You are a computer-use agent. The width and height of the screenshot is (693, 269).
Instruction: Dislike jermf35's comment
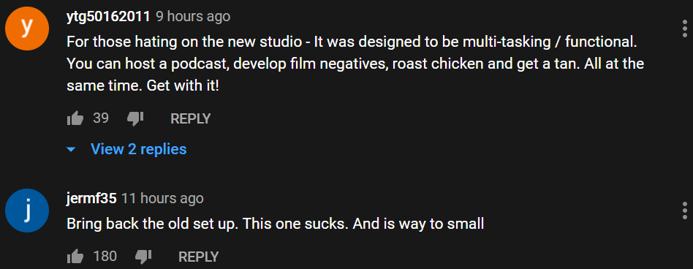point(143,256)
